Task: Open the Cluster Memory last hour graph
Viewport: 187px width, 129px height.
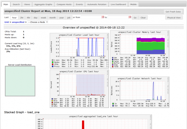Action: 140,49
